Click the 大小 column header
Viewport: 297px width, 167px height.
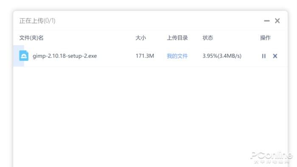click(140, 38)
